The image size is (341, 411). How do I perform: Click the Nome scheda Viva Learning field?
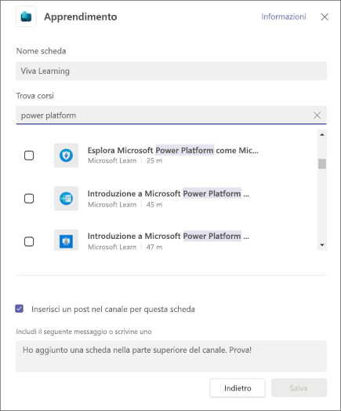(172, 71)
